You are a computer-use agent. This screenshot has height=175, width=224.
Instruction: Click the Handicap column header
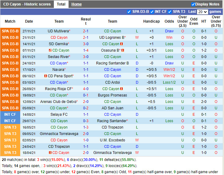[x=151, y=21]
